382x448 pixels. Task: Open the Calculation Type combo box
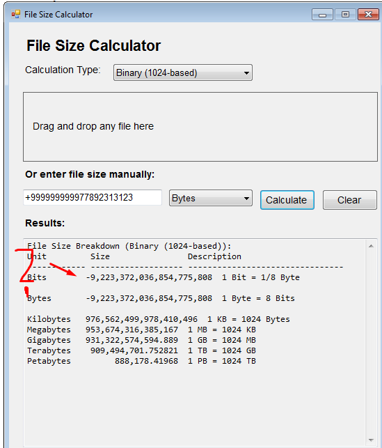[x=182, y=72]
